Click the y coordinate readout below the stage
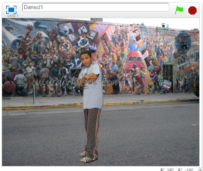The image size is (203, 171). pyautogui.click(x=186, y=170)
